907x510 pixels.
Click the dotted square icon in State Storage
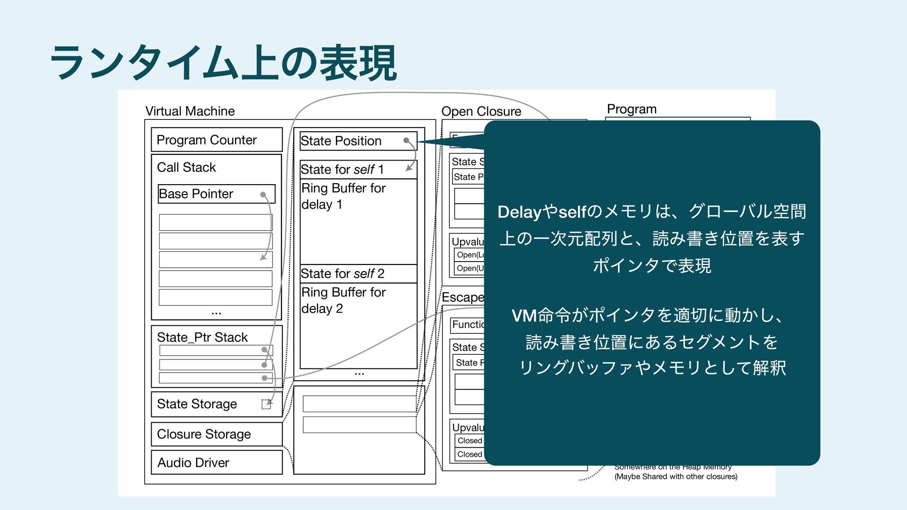click(266, 404)
